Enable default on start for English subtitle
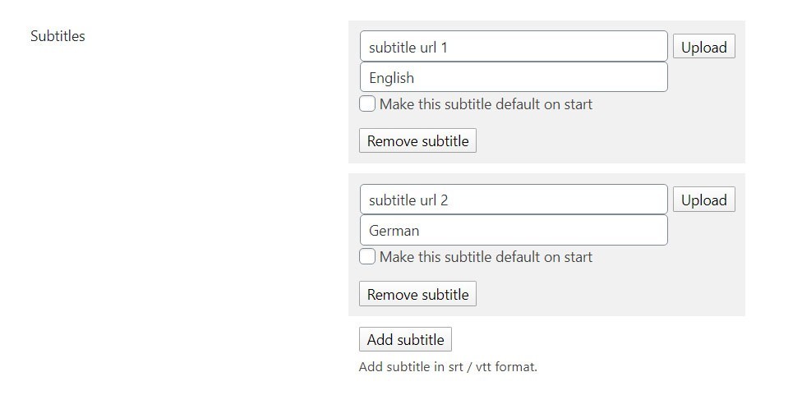The image size is (802, 395). click(368, 104)
